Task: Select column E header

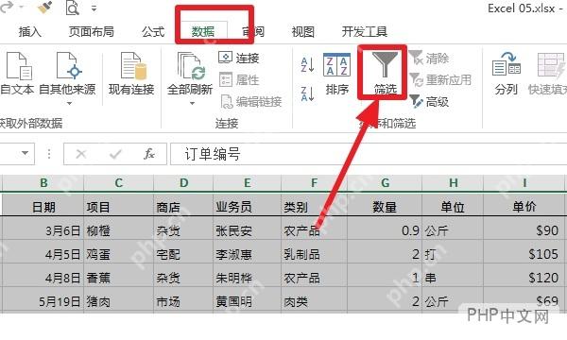Action: pyautogui.click(x=248, y=183)
